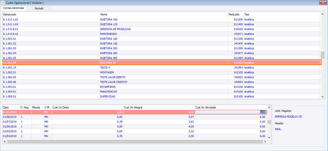This screenshot has width=328, height=151.
Task: Select the ESTAMPARIA account
Action: pos(161,87)
